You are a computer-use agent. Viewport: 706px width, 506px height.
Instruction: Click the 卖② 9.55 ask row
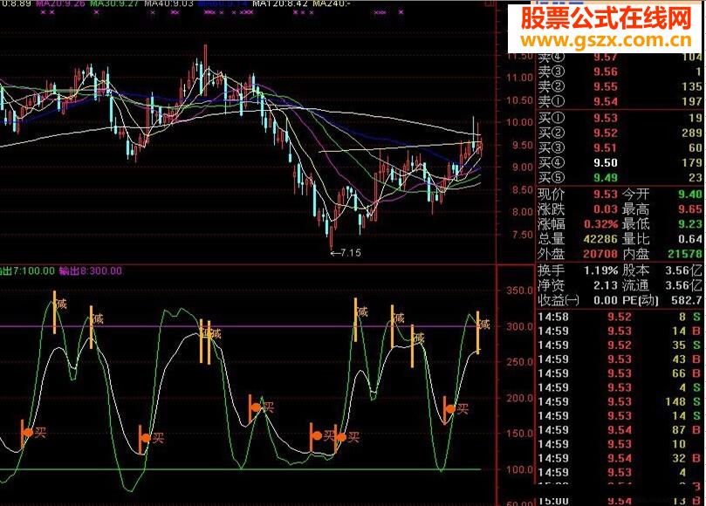coord(620,86)
